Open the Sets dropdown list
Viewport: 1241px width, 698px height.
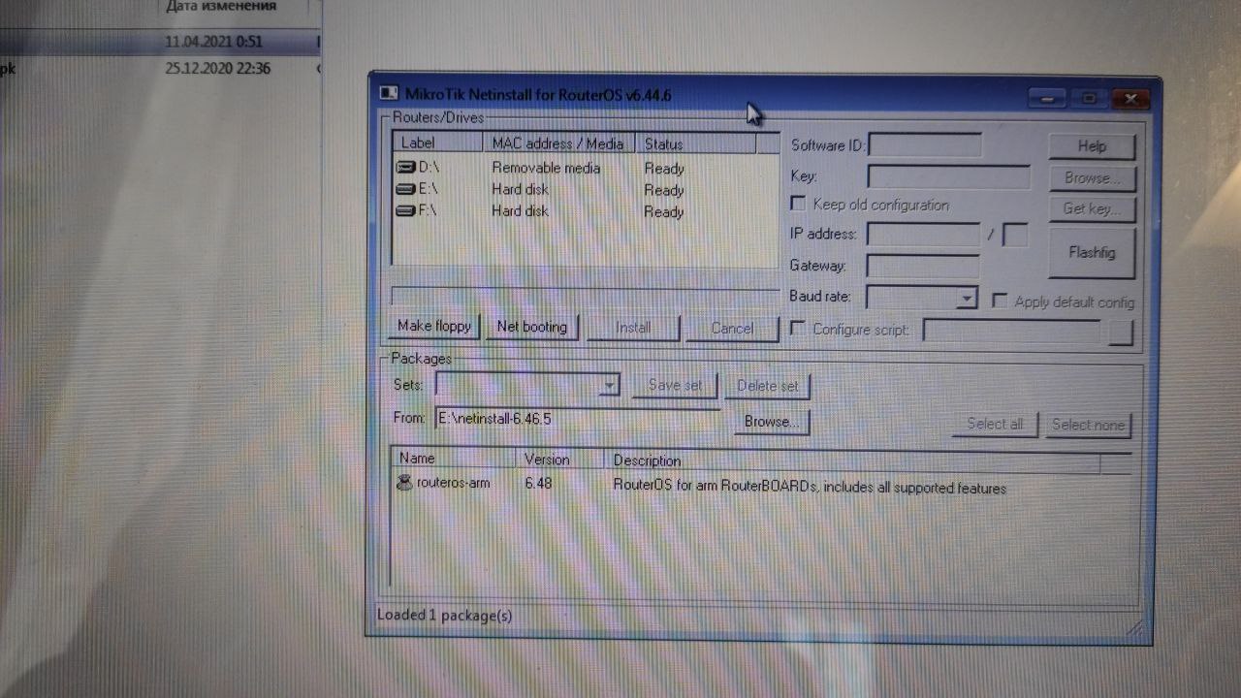608,385
